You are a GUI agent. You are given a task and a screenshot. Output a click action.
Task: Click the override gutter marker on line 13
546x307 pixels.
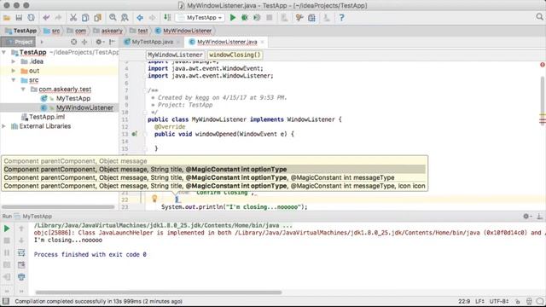(x=135, y=134)
